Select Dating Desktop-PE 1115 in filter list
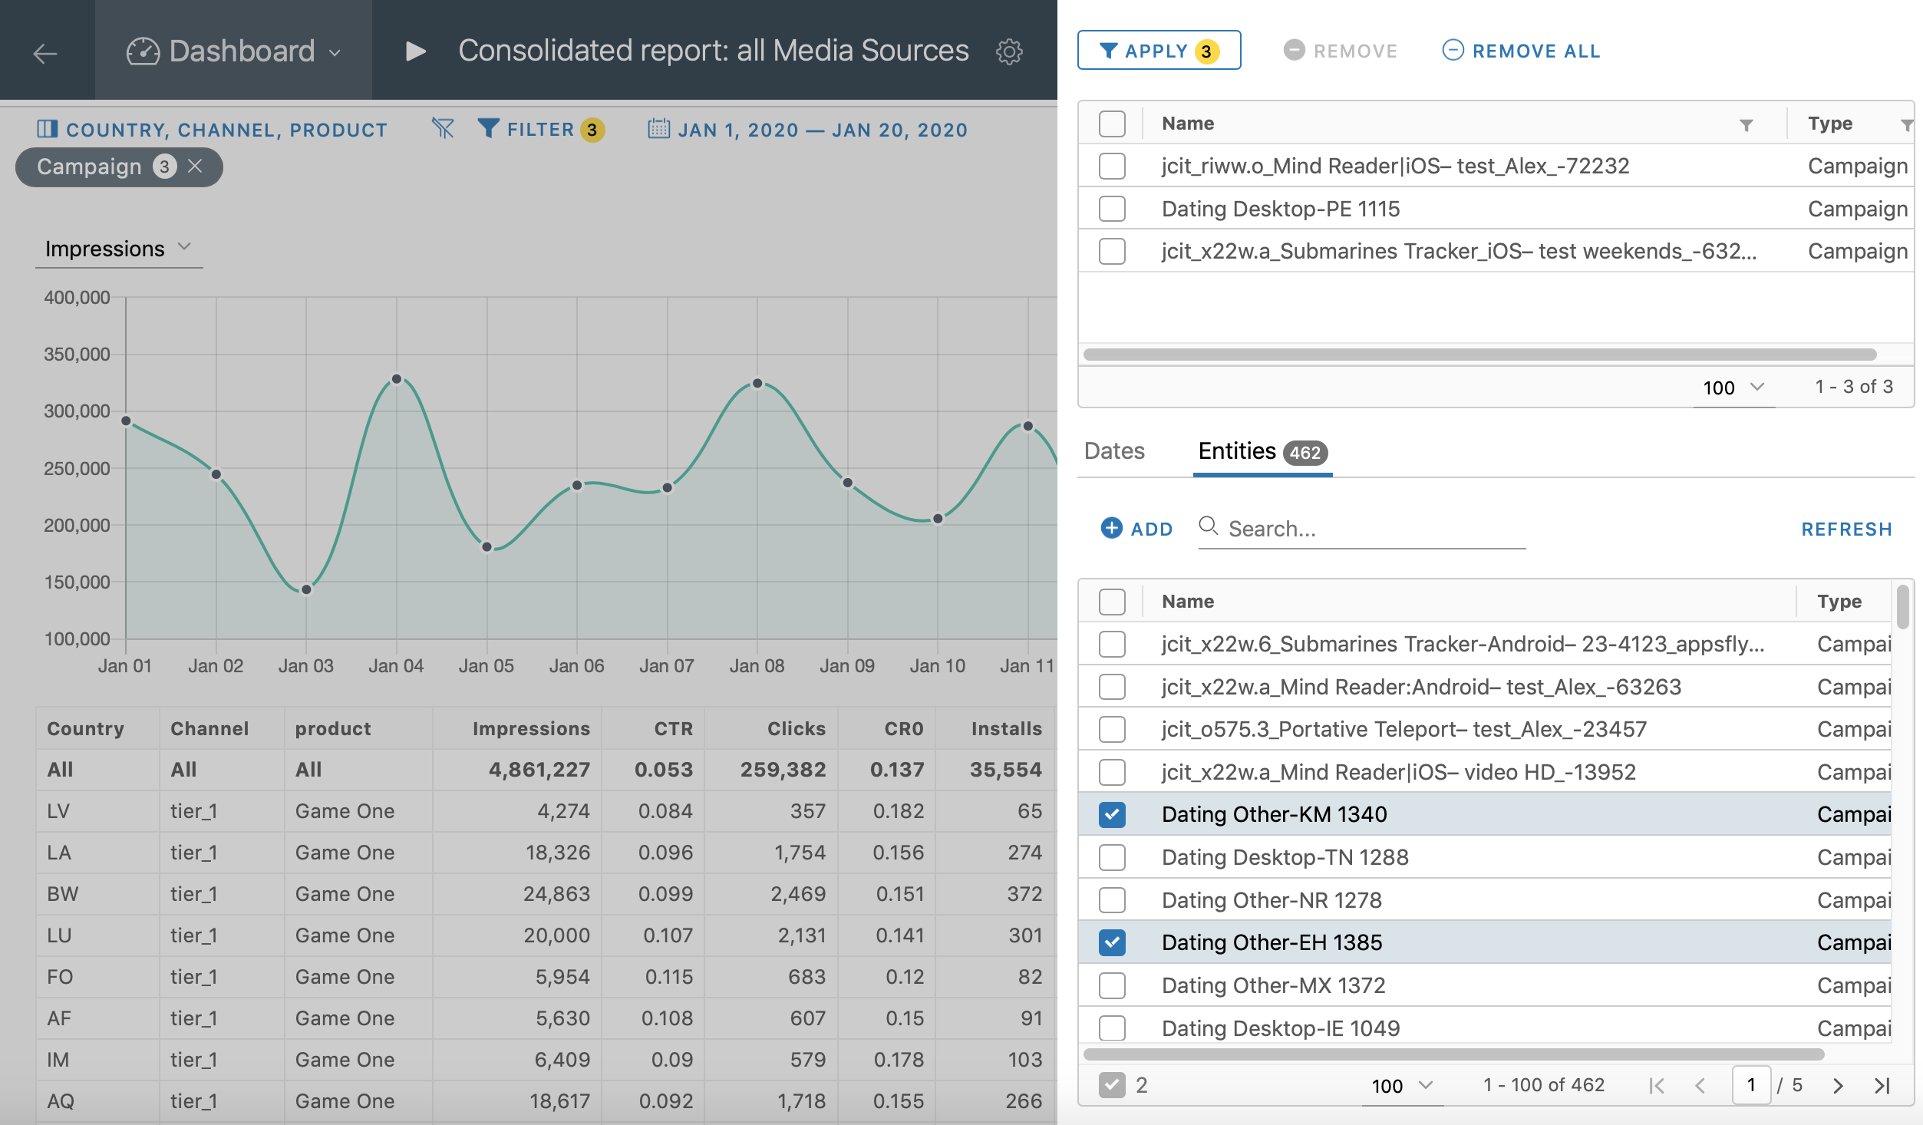Viewport: 1923px width, 1125px height. tap(1112, 209)
